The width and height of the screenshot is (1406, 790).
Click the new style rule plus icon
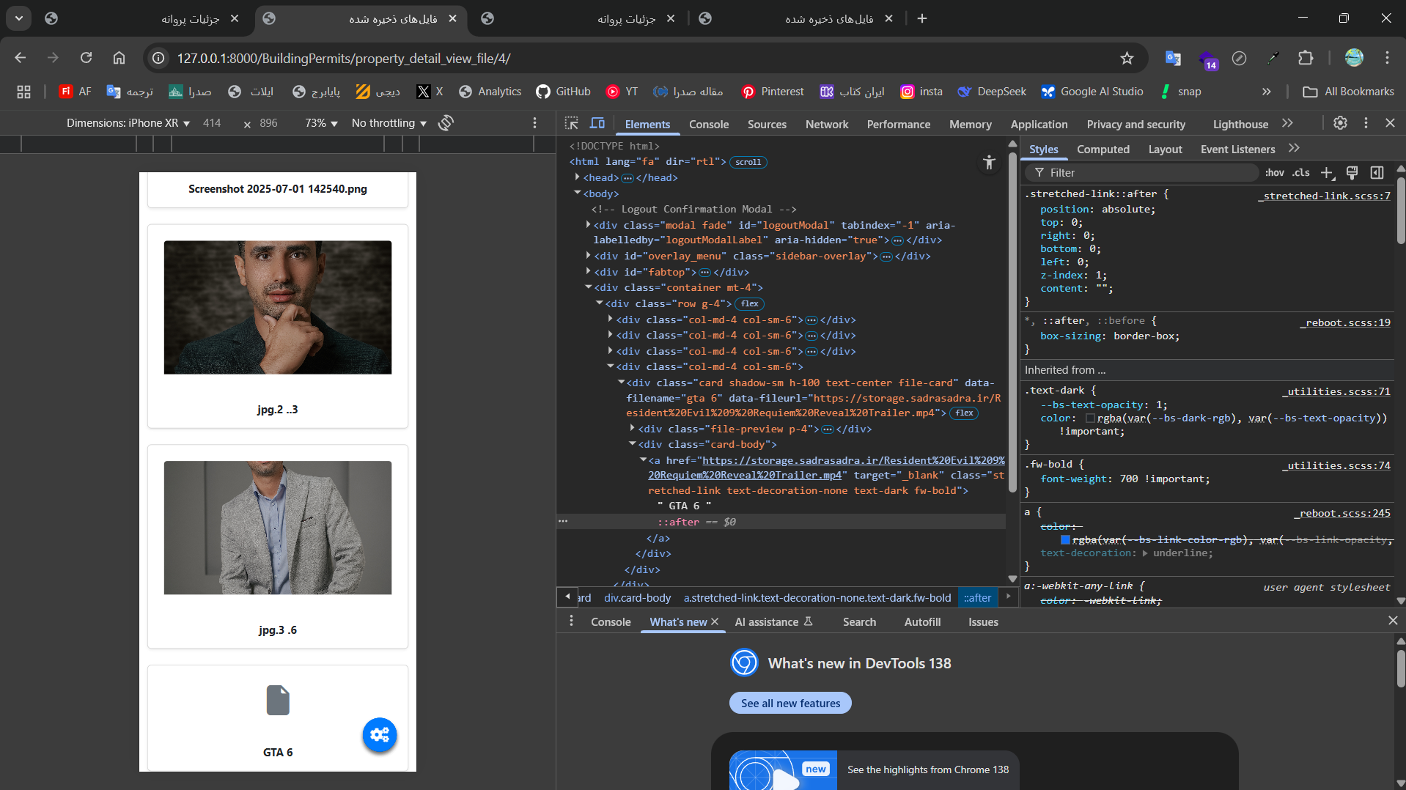click(1327, 173)
